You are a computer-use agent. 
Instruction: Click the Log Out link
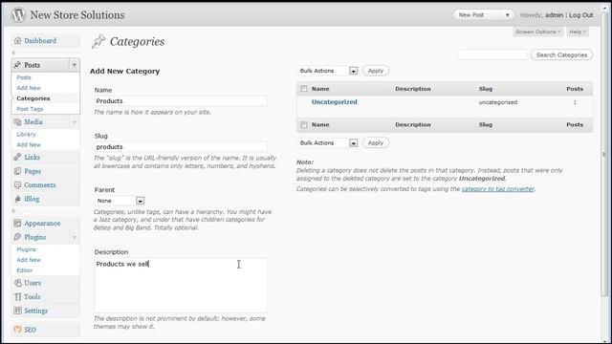(x=581, y=15)
